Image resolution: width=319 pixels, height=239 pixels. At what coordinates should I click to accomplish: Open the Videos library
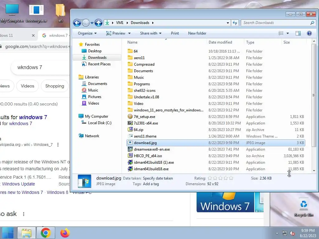[x=93, y=103]
